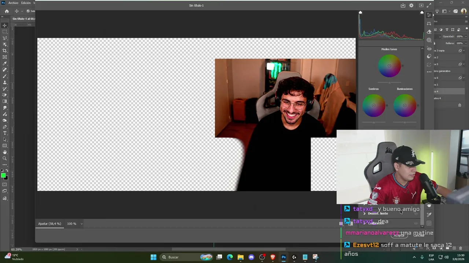Select the Frame tool

5,57
